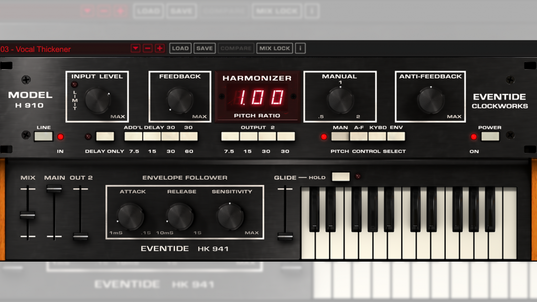The image size is (537, 302).
Task: Toggle the Glide HOLD switch
Action: coord(341,177)
